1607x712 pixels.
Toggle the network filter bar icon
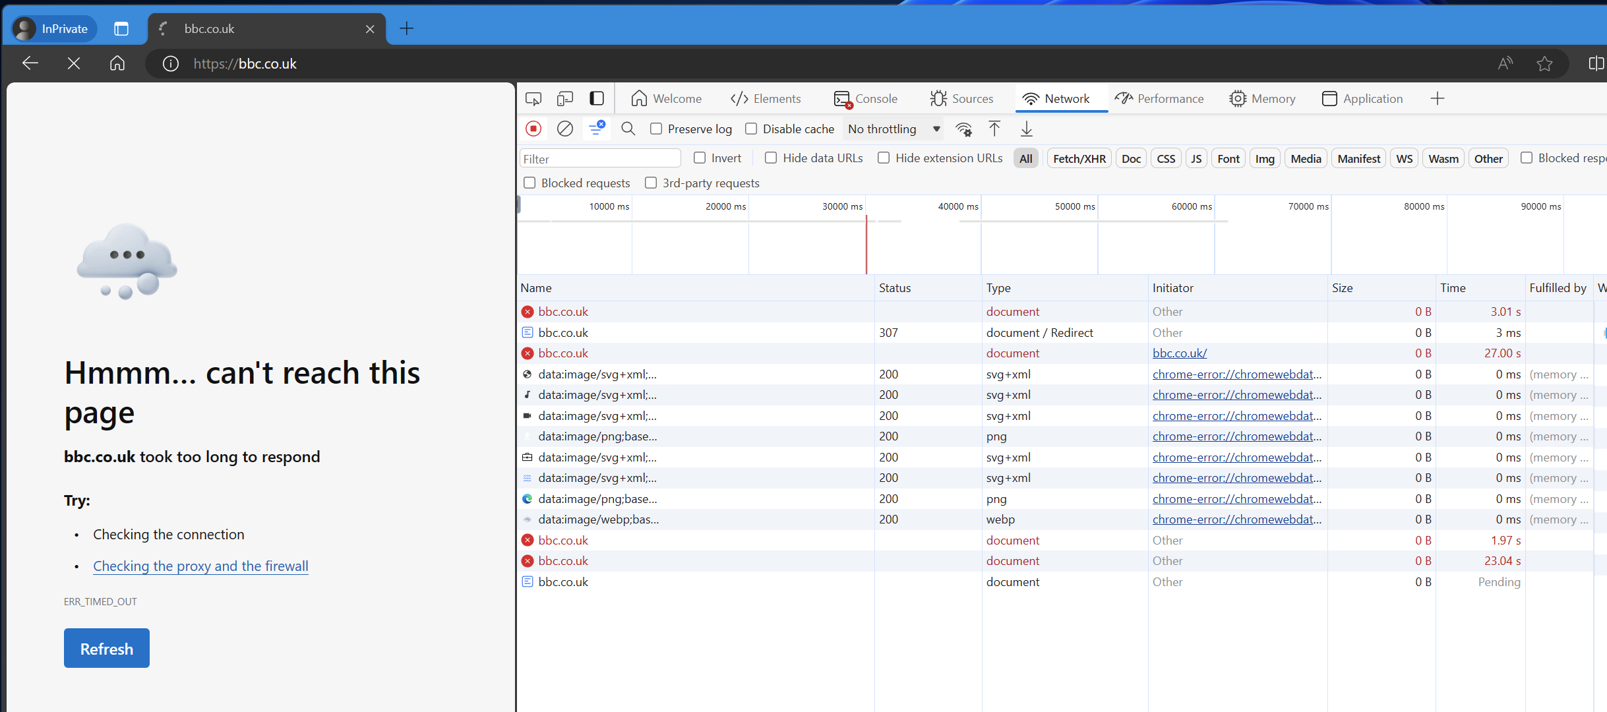click(x=597, y=129)
